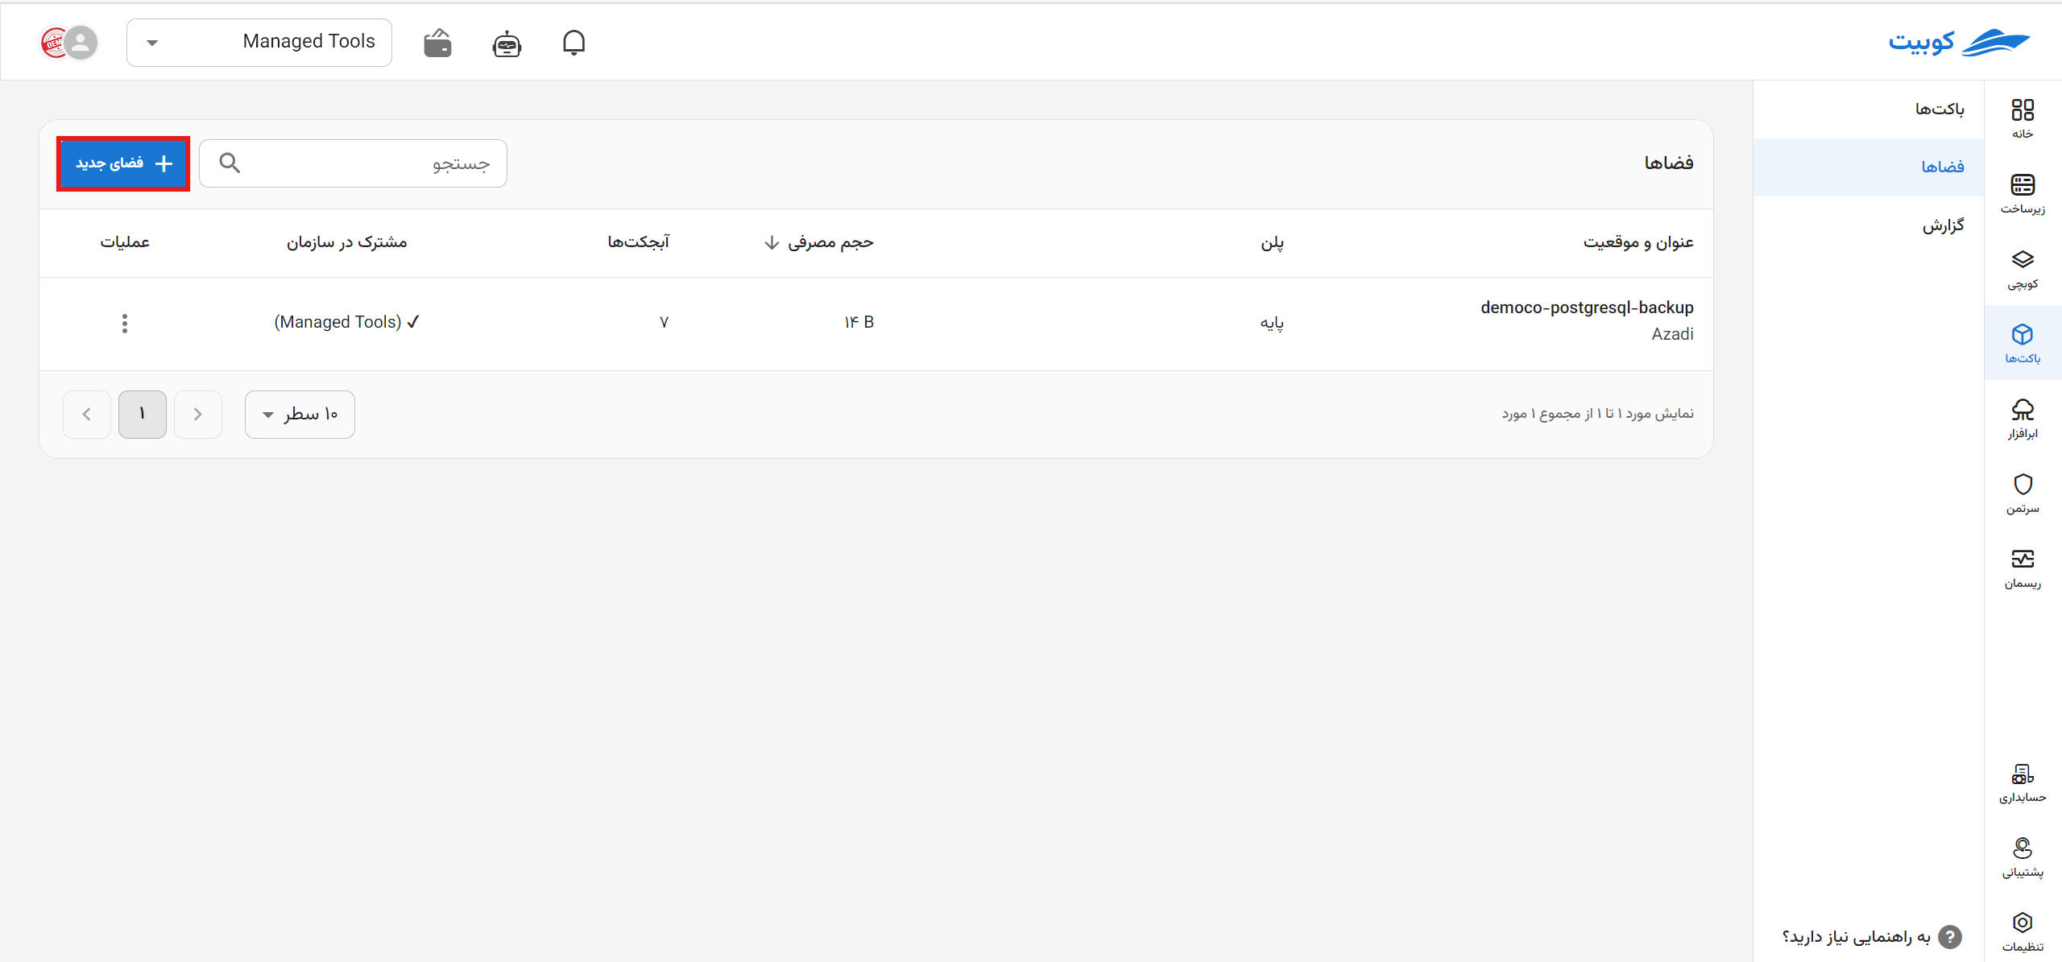Sort by حجم مصرفی column arrow
The height and width of the screenshot is (962, 2062).
771,242
